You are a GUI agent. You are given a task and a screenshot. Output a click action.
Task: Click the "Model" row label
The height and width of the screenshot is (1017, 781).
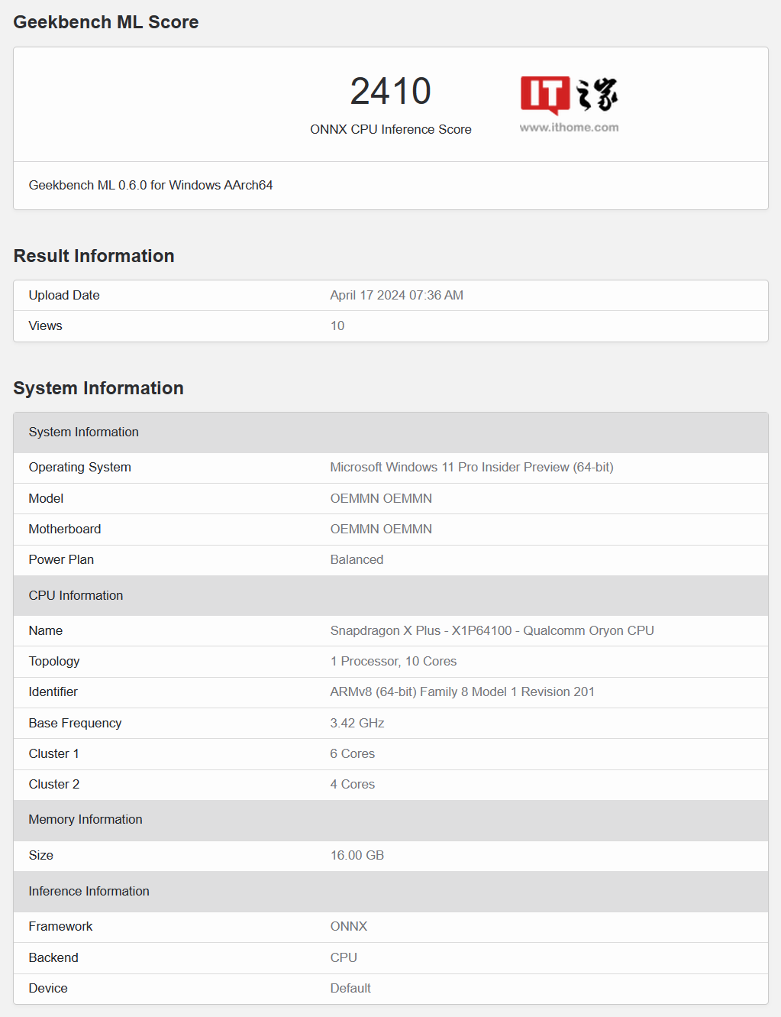[x=46, y=499]
